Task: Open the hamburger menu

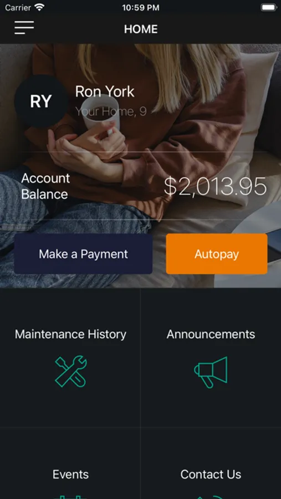Action: (24, 28)
